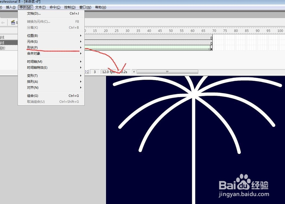Click frame 100 on the timeline ruler
The height and width of the screenshot is (204, 285).
280,31
